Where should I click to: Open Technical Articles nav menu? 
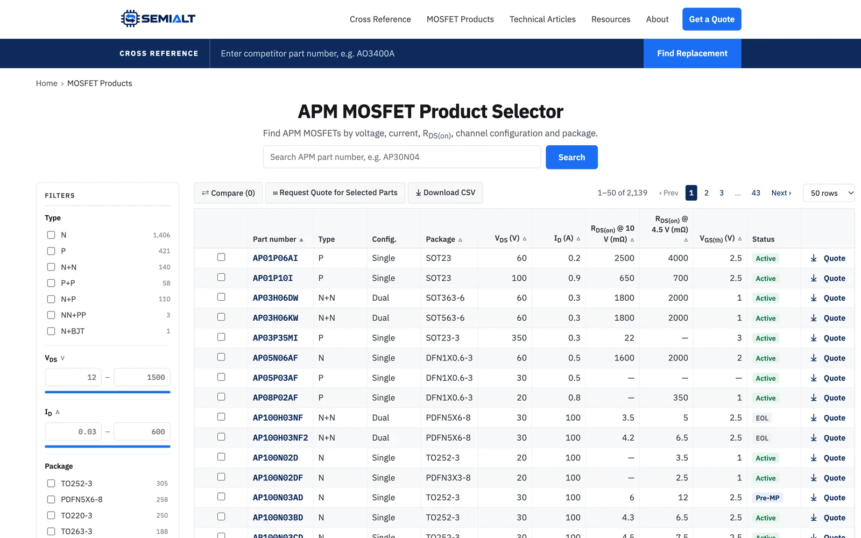point(542,19)
